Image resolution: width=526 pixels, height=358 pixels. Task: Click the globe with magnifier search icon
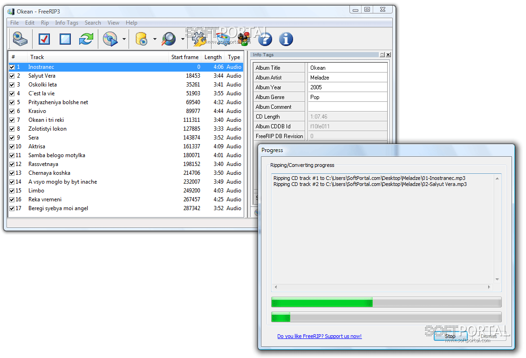pyautogui.click(x=169, y=39)
